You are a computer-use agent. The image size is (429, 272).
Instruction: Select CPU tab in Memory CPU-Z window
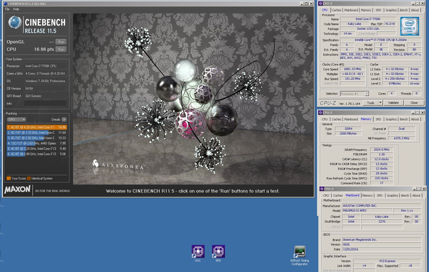tap(325, 119)
